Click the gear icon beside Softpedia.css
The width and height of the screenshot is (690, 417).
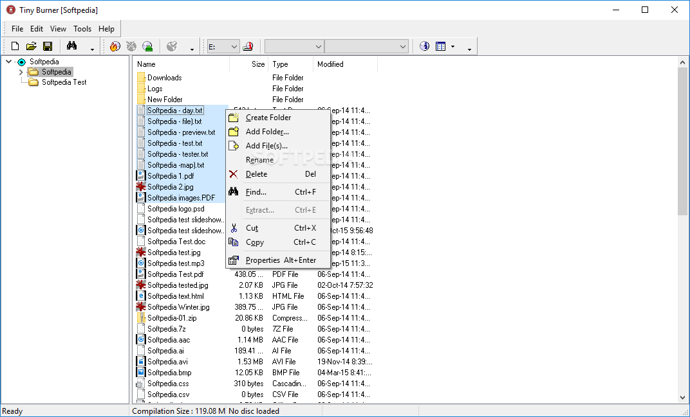pos(141,384)
